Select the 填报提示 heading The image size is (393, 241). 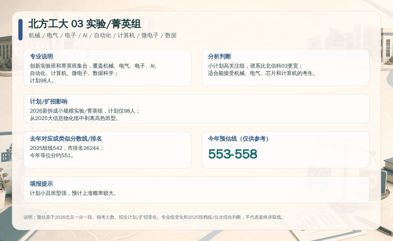coord(41,184)
